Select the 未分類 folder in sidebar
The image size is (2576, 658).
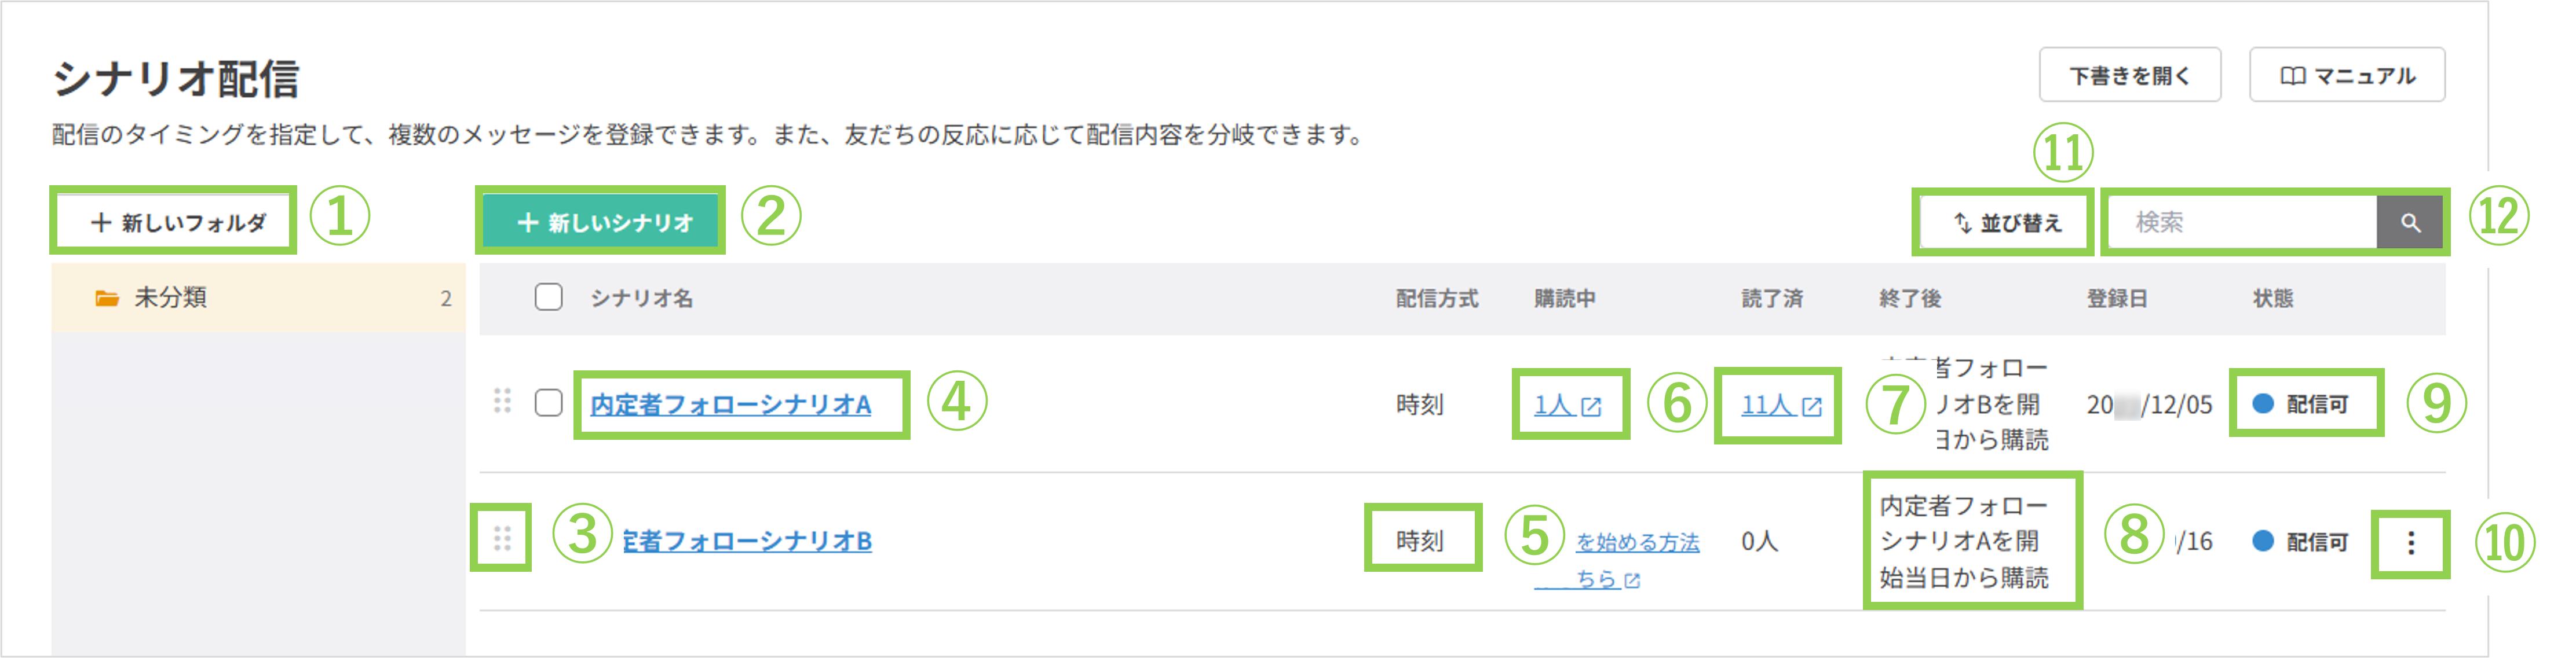pyautogui.click(x=258, y=297)
